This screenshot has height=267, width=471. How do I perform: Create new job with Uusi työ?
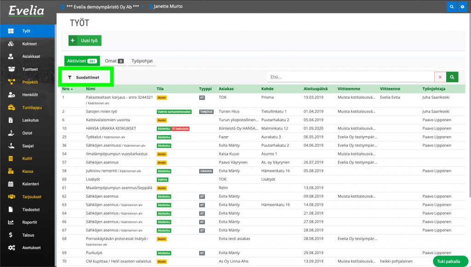85,40
